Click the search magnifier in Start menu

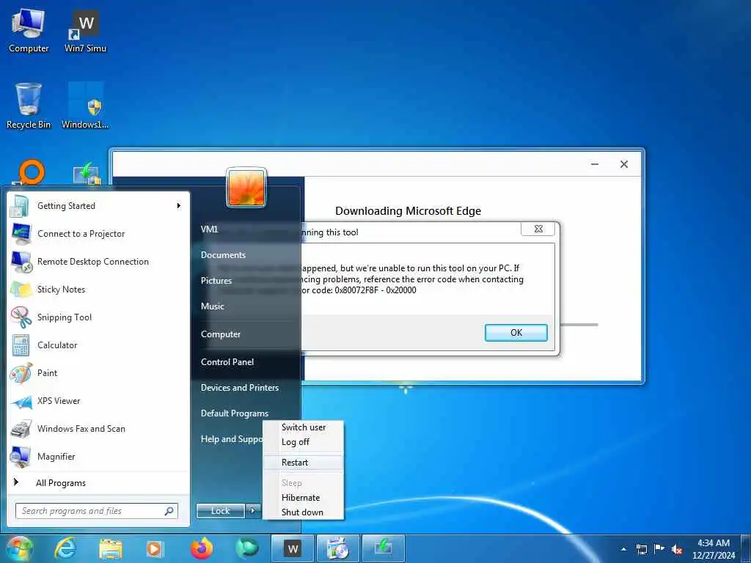tap(169, 511)
